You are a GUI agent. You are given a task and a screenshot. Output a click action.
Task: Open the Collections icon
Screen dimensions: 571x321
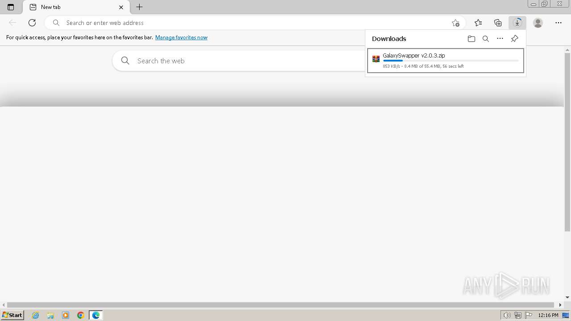click(498, 23)
